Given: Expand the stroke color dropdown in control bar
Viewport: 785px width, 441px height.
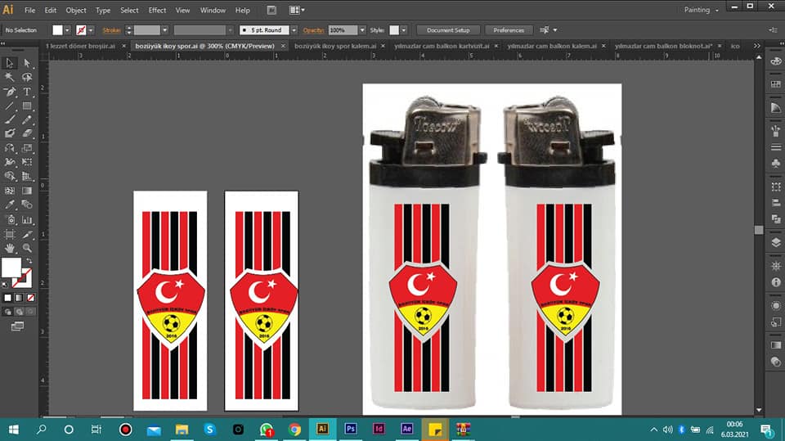Looking at the screenshot, I should coord(91,30).
